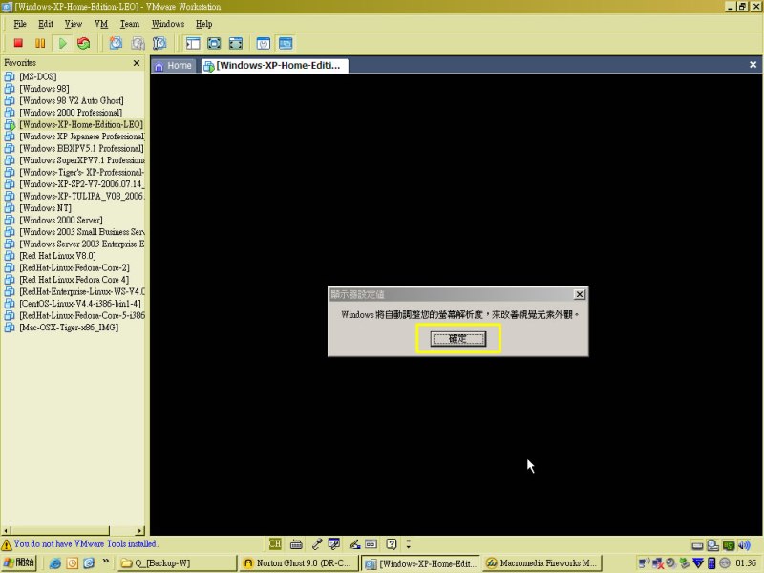Click the help question mark in IME bar
The image size is (764, 573).
tap(392, 543)
